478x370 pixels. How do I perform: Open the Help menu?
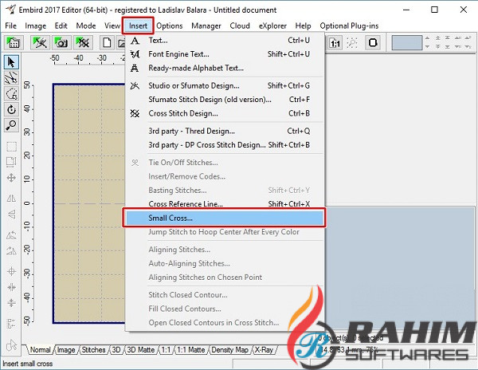pos(303,26)
